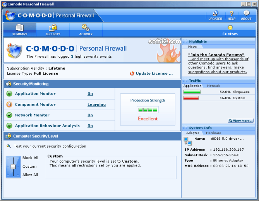
Task: Click the Component Monitor orange lock icon
Action: click(x=9, y=105)
